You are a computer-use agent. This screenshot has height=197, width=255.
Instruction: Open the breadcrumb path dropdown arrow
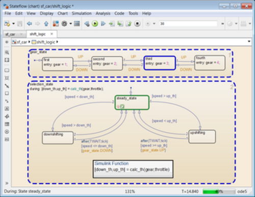[249, 41]
